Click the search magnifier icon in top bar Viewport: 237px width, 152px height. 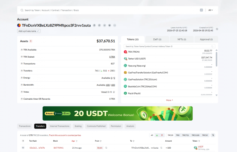coord(22,10)
